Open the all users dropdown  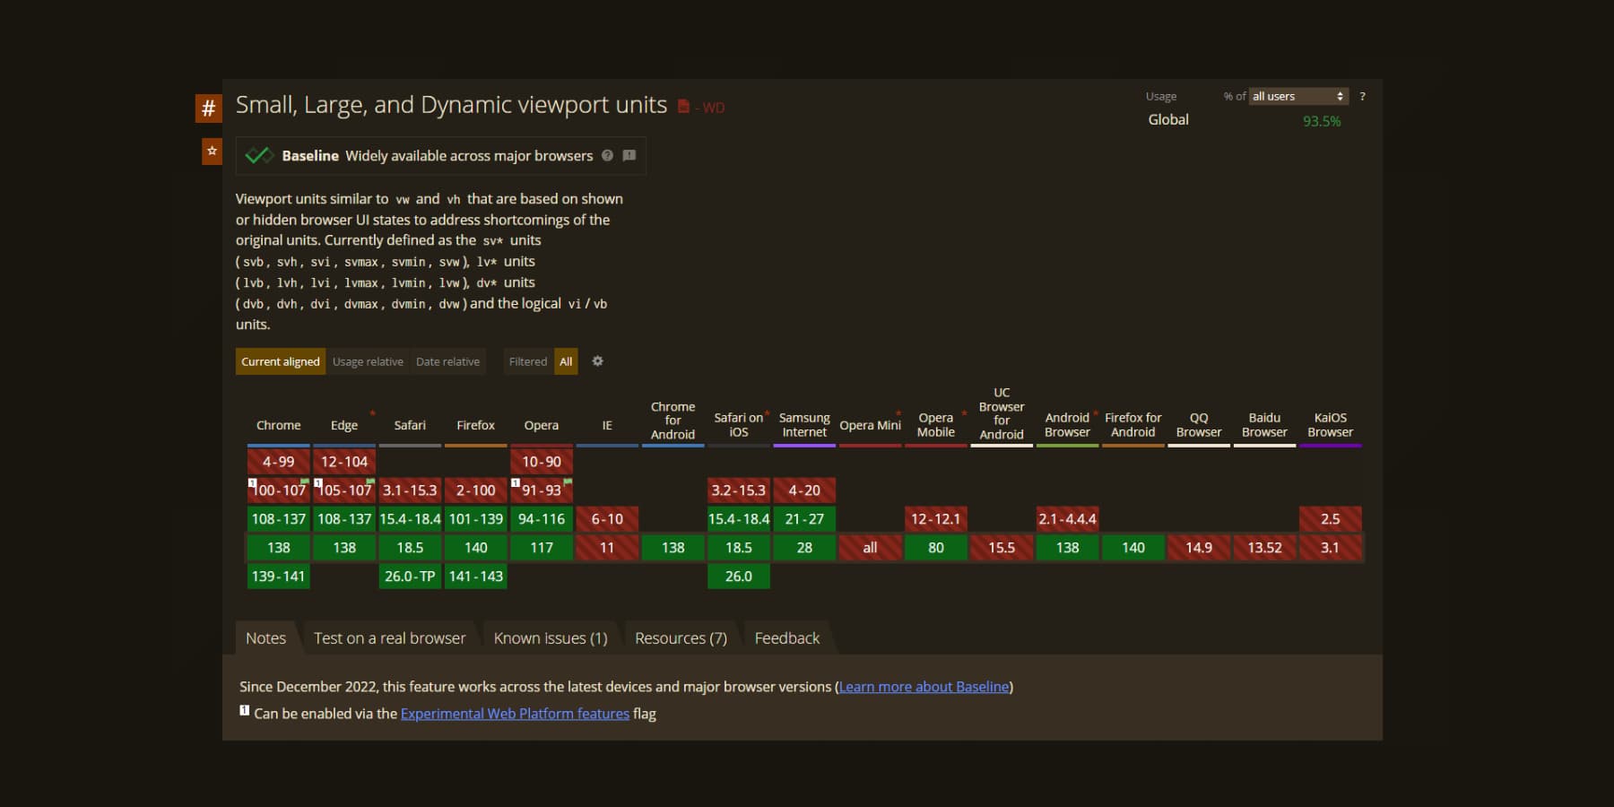1297,96
